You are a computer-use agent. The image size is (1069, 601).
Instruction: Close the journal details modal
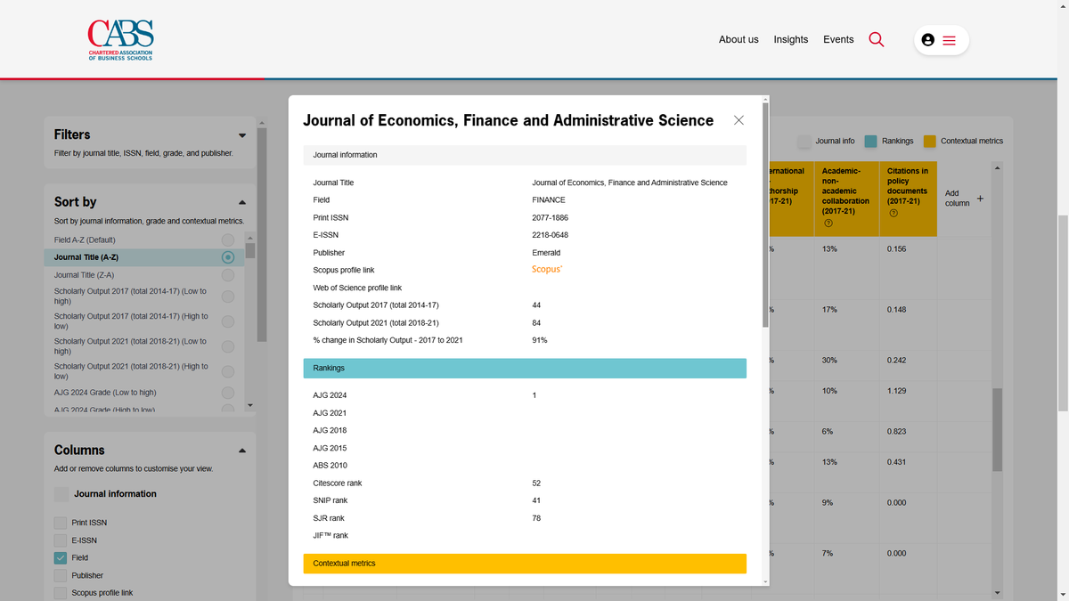point(739,120)
